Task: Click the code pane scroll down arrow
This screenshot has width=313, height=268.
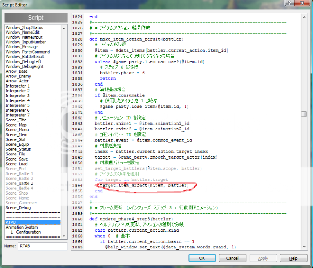Action: (304, 247)
